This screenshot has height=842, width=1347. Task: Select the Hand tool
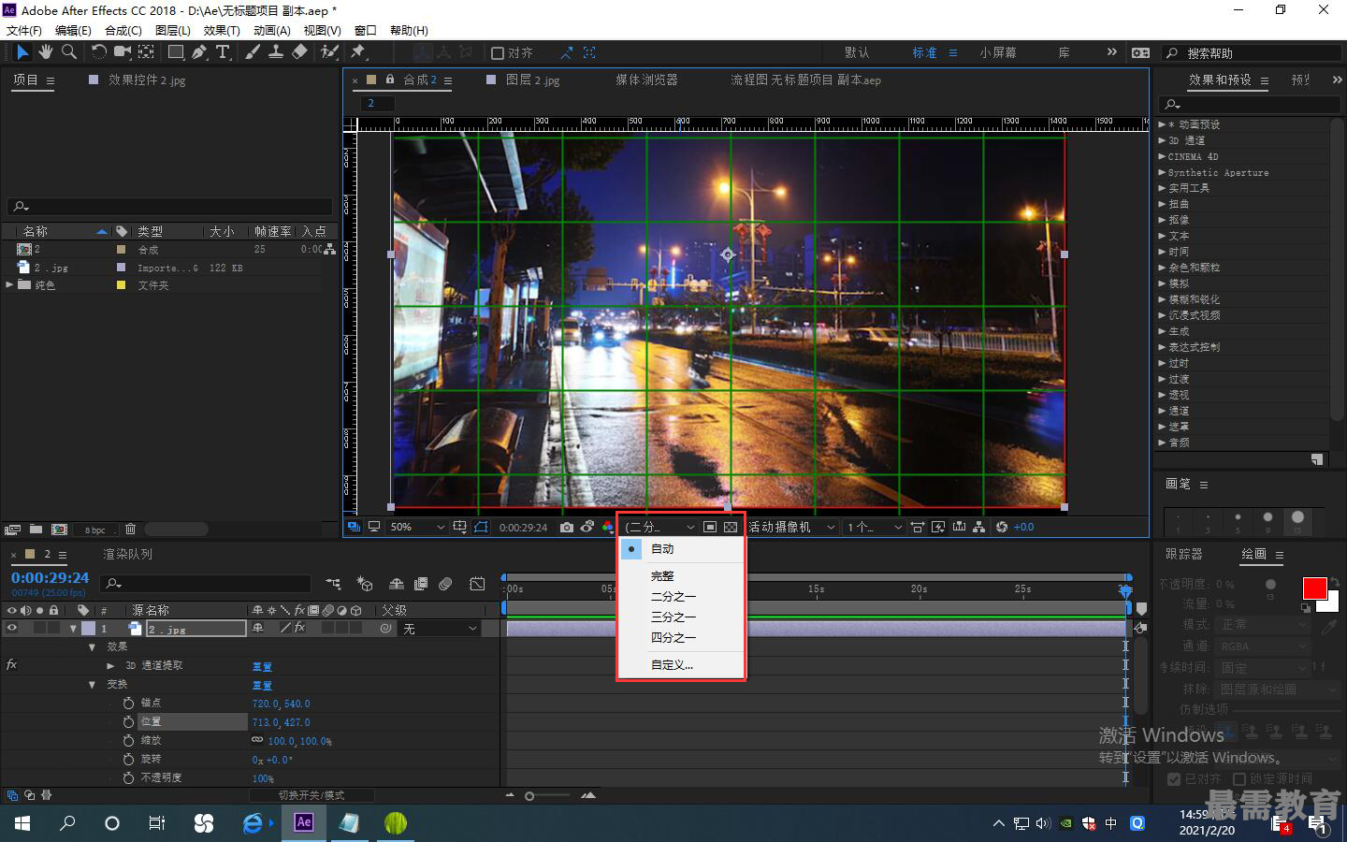pyautogui.click(x=45, y=52)
